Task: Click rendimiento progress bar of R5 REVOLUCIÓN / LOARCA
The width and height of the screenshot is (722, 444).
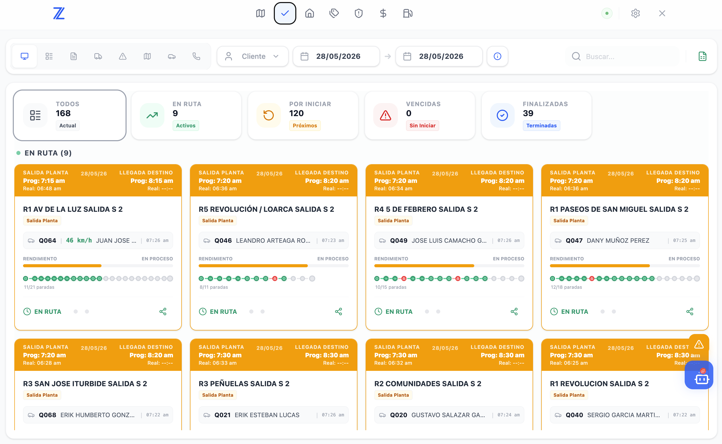Action: [274, 266]
